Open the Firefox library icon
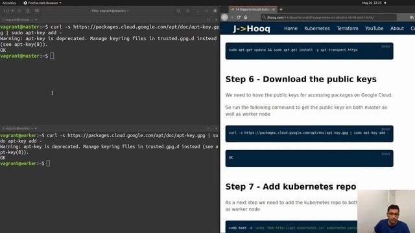 [x=412, y=17]
